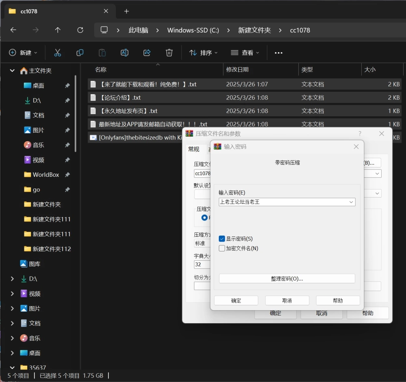Click the WinRAR icon in 输入密码 title

(x=218, y=147)
